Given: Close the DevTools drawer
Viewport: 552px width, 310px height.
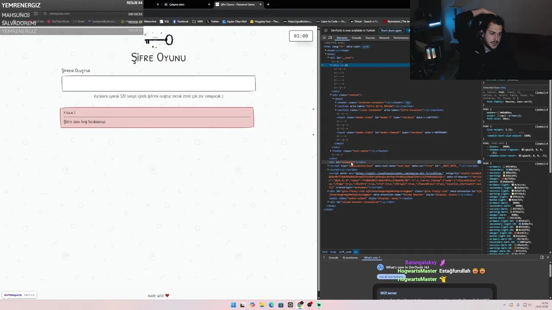Looking at the screenshot, I should [548, 257].
